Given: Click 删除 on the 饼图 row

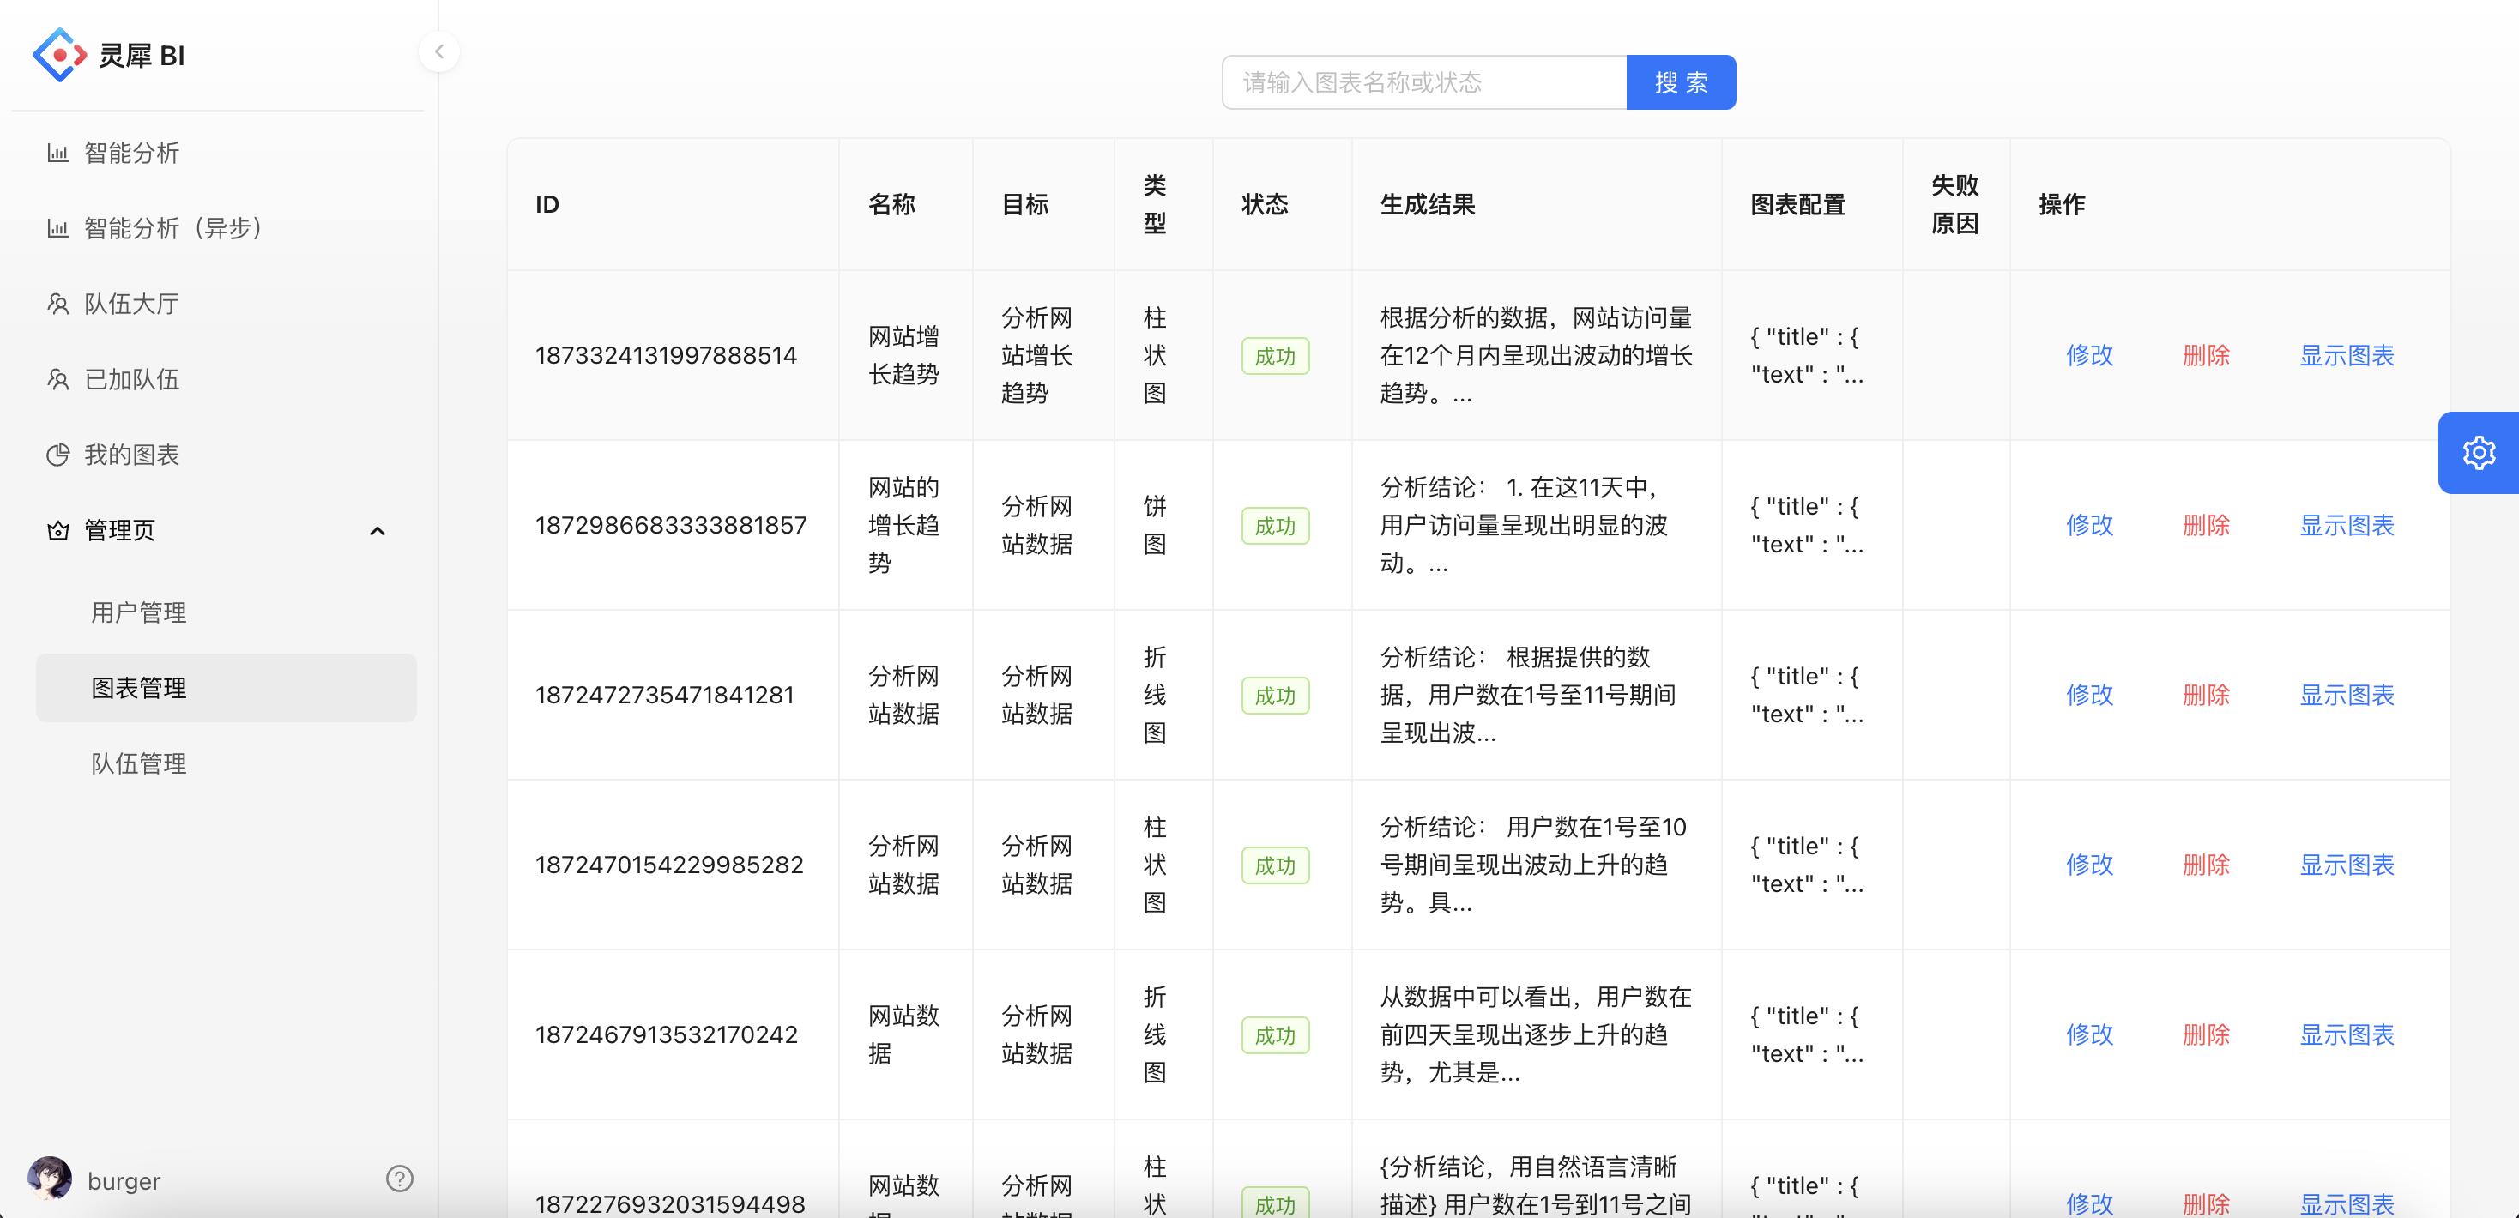Looking at the screenshot, I should pos(2206,525).
